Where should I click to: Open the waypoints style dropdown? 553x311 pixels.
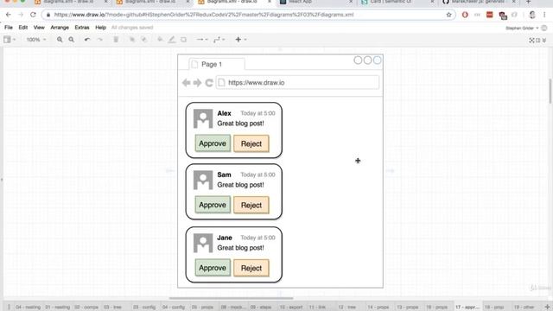pos(219,40)
